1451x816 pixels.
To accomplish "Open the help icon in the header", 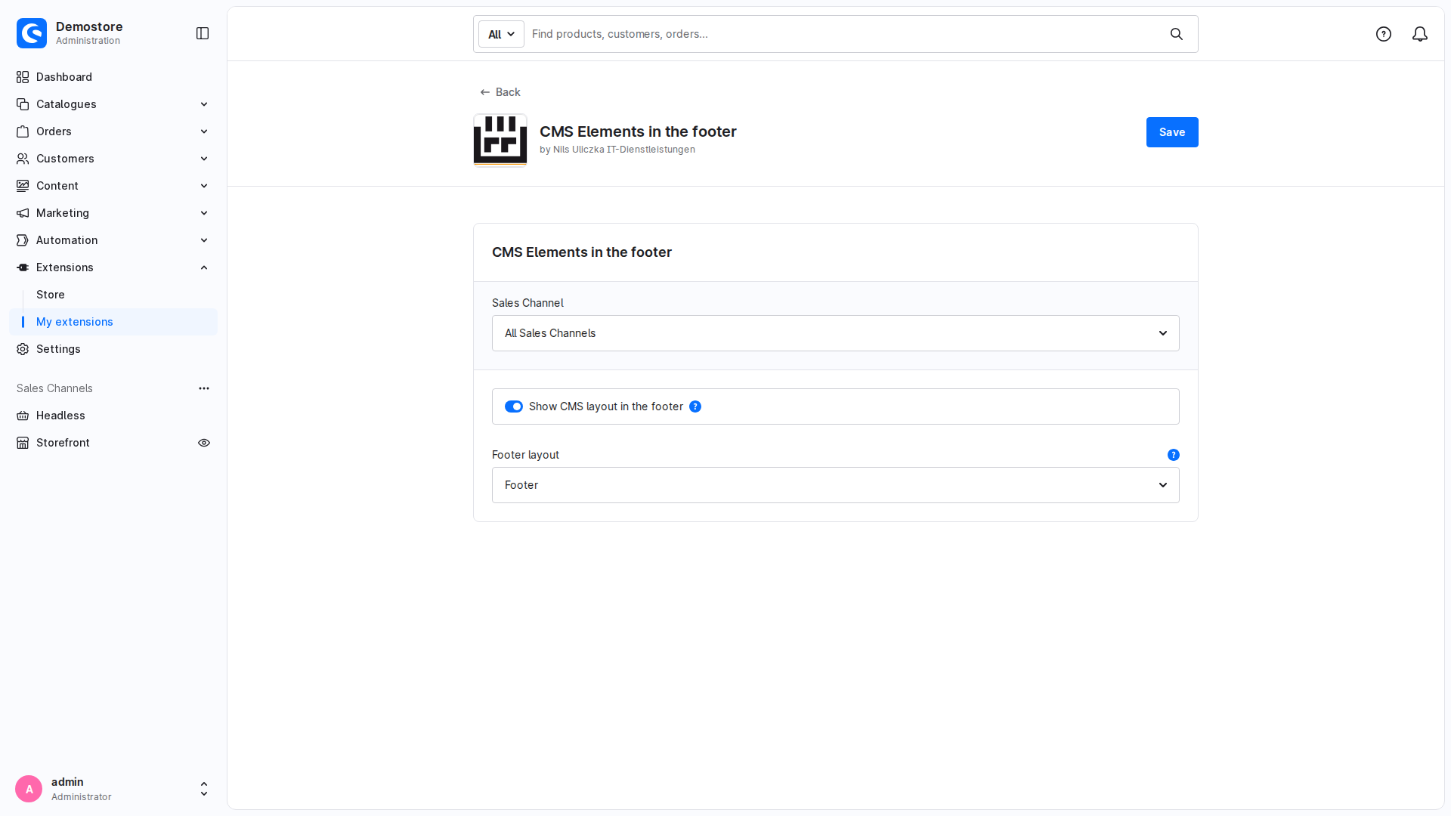I will (1384, 34).
